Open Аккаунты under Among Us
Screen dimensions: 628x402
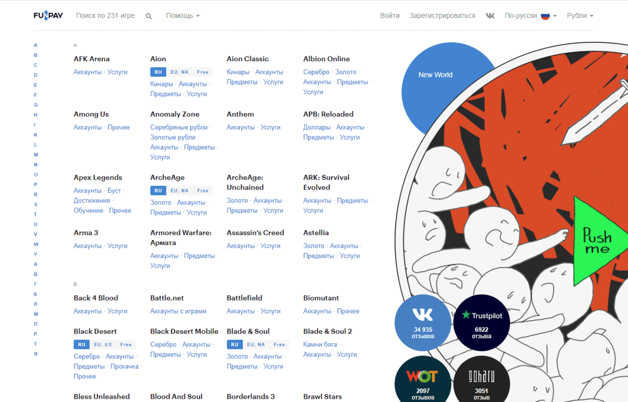(87, 127)
